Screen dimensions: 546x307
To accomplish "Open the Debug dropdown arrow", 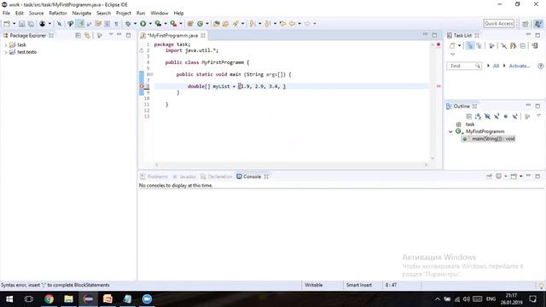I will [x=135, y=24].
